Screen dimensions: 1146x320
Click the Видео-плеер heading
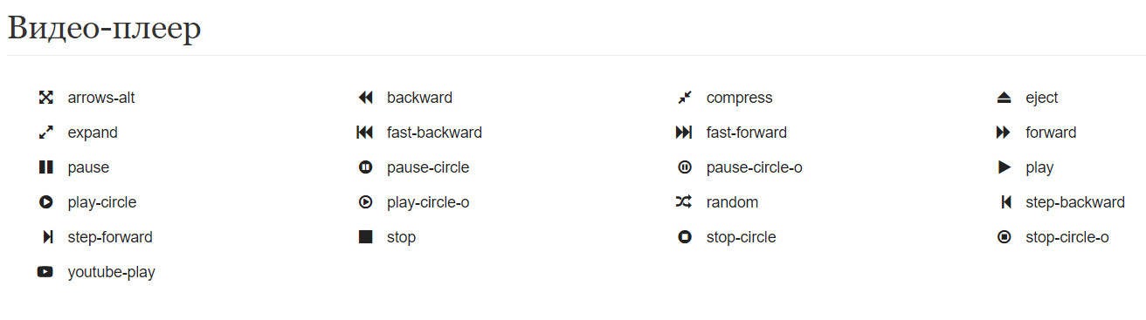(x=105, y=28)
